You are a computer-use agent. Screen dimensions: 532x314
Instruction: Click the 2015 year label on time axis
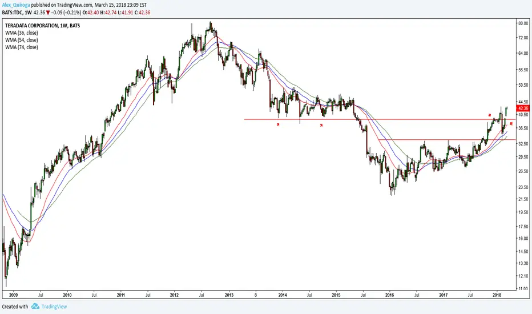pos(336,295)
